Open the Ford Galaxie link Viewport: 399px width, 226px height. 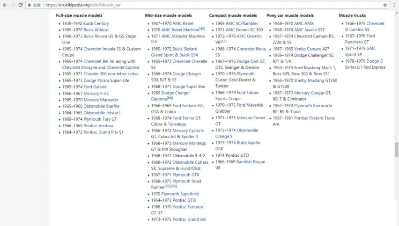[95, 87]
